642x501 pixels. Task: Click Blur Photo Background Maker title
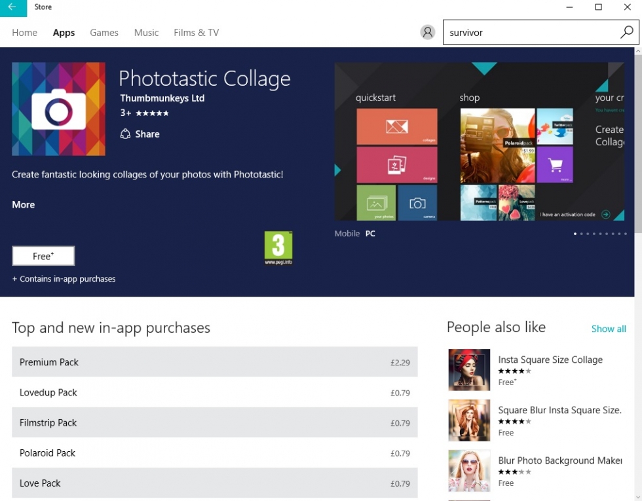(560, 460)
